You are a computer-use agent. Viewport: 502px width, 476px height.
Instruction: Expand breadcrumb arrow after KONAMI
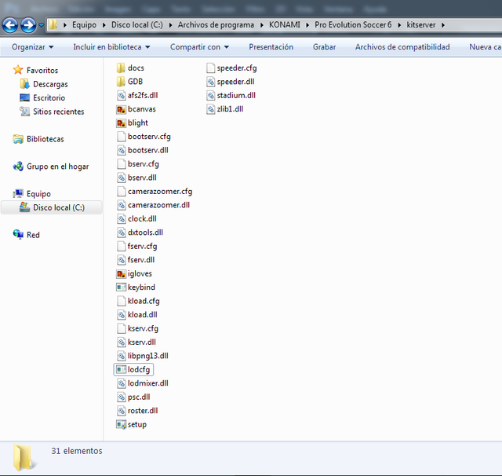click(x=307, y=25)
